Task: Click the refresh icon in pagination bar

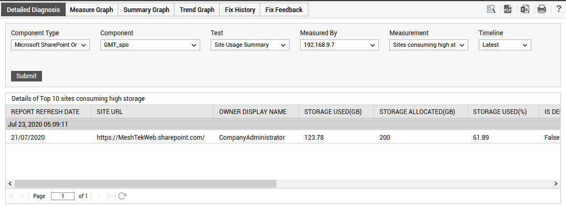Action: point(122,196)
